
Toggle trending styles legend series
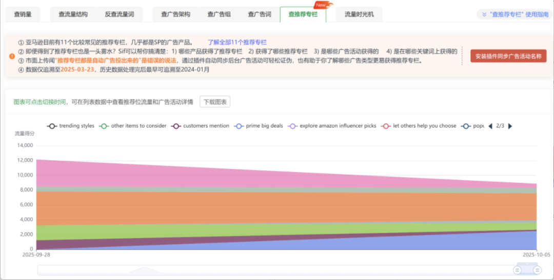(71, 126)
